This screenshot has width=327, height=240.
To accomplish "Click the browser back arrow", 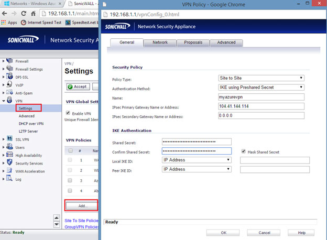I will (x=4, y=14).
